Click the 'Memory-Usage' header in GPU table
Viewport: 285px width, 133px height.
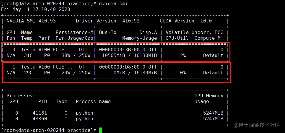click(139, 38)
